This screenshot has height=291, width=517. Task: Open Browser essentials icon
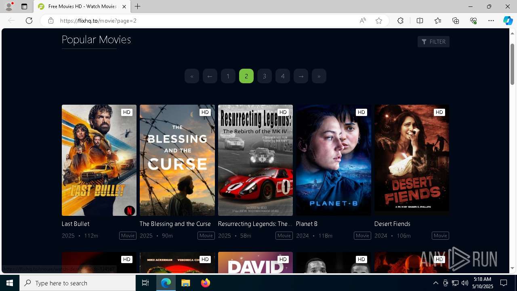[473, 21]
